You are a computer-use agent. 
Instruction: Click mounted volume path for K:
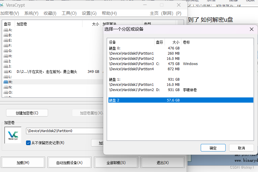click(x=47, y=72)
